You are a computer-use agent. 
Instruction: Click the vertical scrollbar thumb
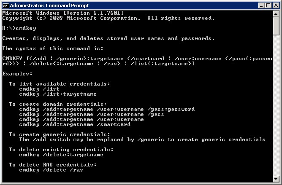click(276, 27)
